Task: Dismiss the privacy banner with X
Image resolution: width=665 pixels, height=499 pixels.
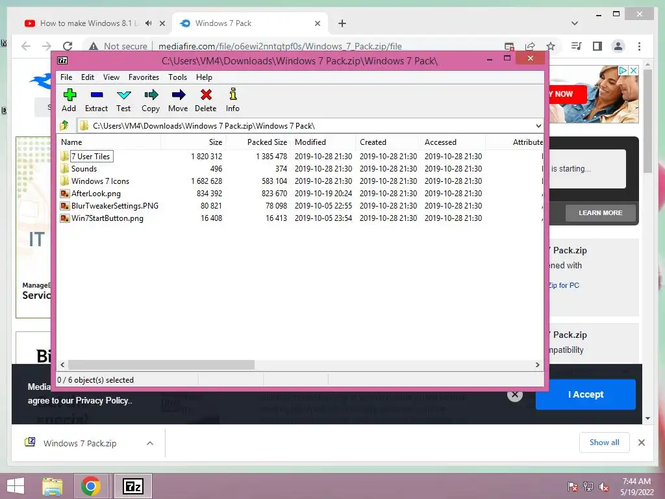Action: [x=514, y=394]
